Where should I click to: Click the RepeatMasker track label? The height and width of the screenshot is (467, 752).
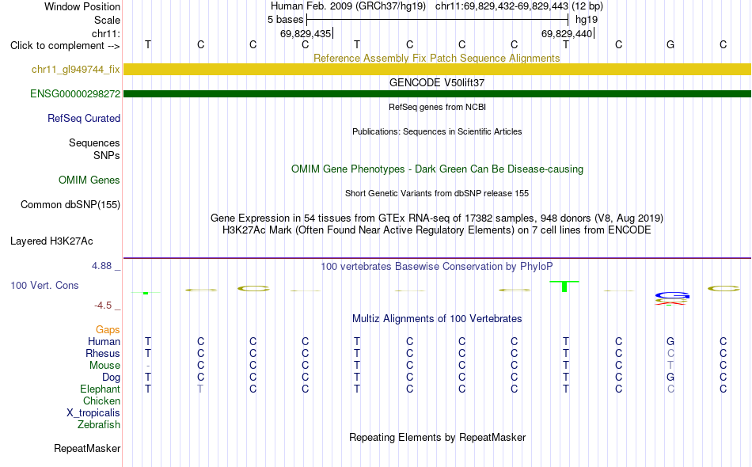87,448
